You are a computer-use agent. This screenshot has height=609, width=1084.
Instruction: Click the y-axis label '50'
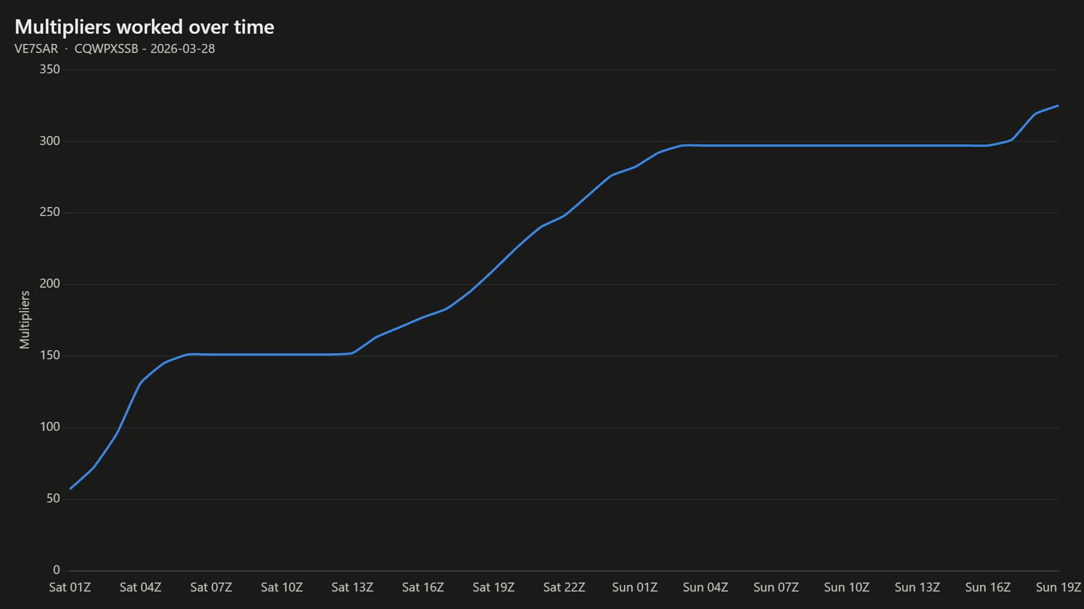pos(54,498)
